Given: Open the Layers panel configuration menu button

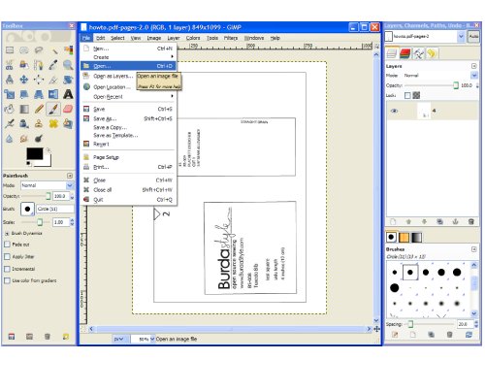Looking at the screenshot, I should 474,66.
